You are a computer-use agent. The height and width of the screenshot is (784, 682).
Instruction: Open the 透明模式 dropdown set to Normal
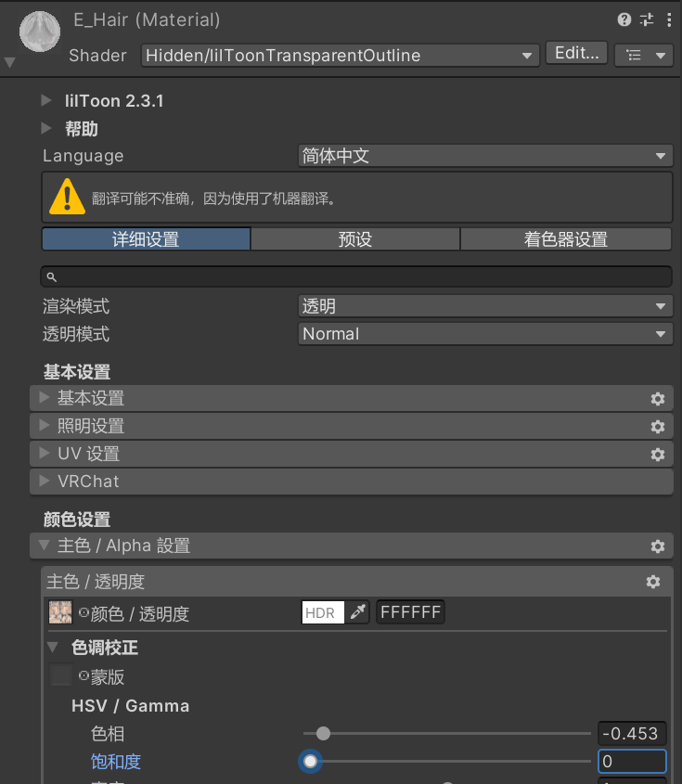[x=484, y=334]
